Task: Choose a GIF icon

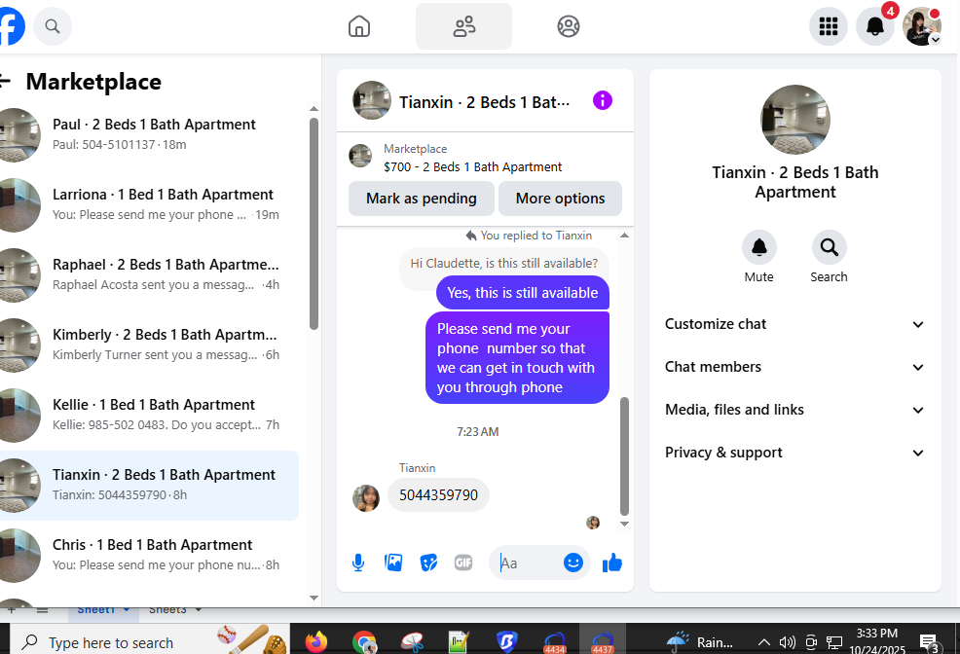Action: (463, 563)
